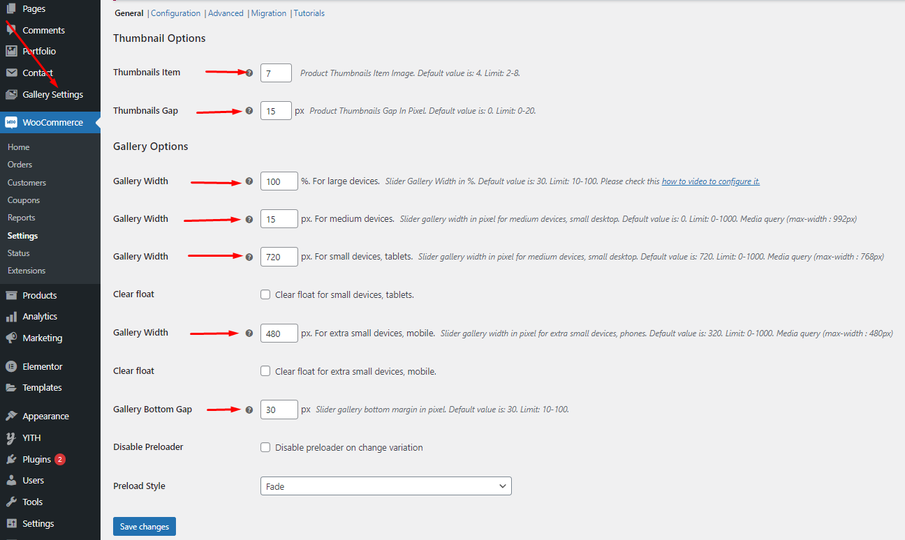Click the Marketing megaphone icon
This screenshot has width=905, height=540.
tap(11, 338)
